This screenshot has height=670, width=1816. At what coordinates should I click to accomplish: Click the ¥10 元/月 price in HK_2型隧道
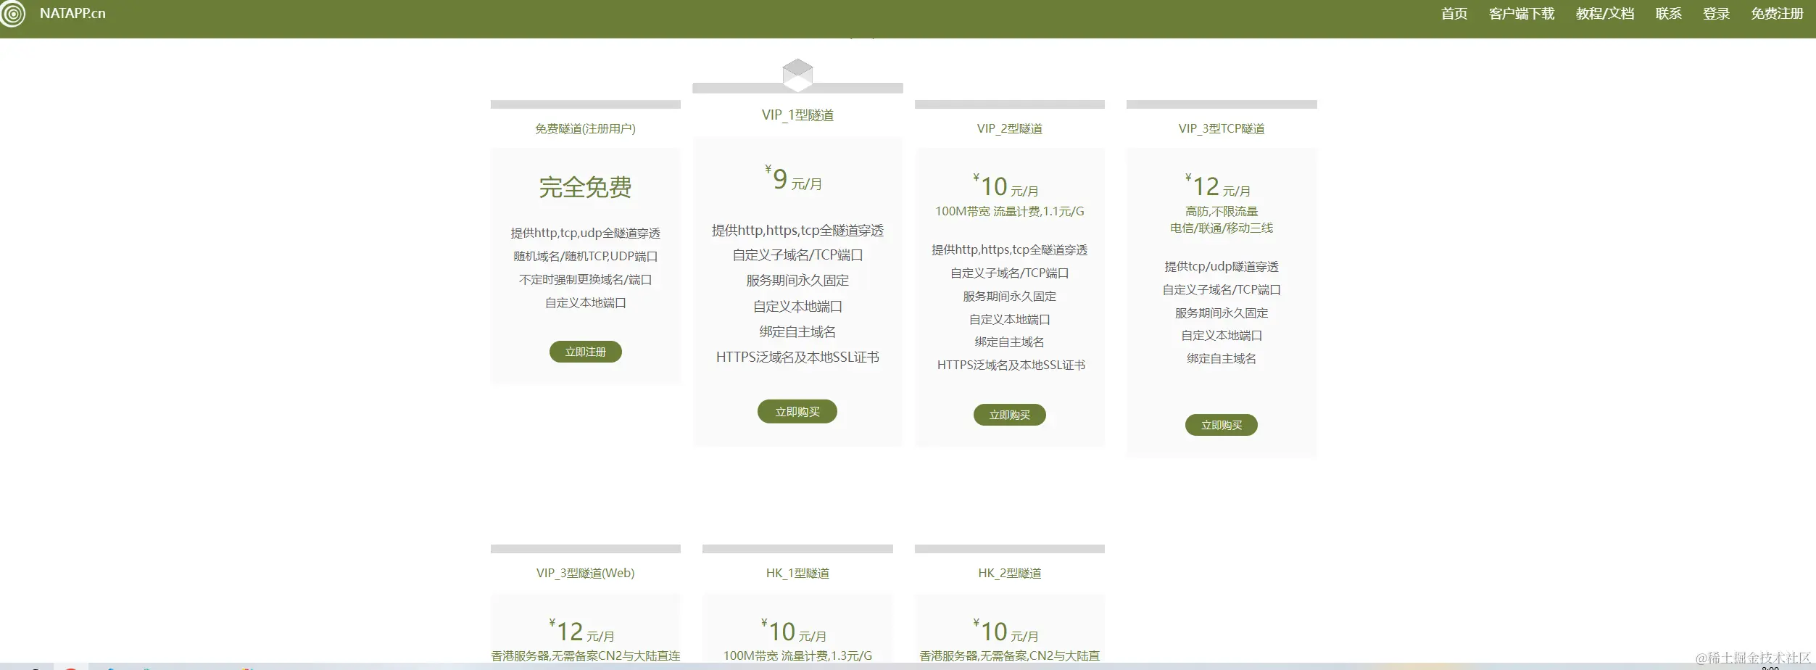point(1006,631)
